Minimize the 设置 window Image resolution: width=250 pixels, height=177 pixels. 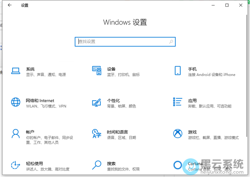coord(213,5)
